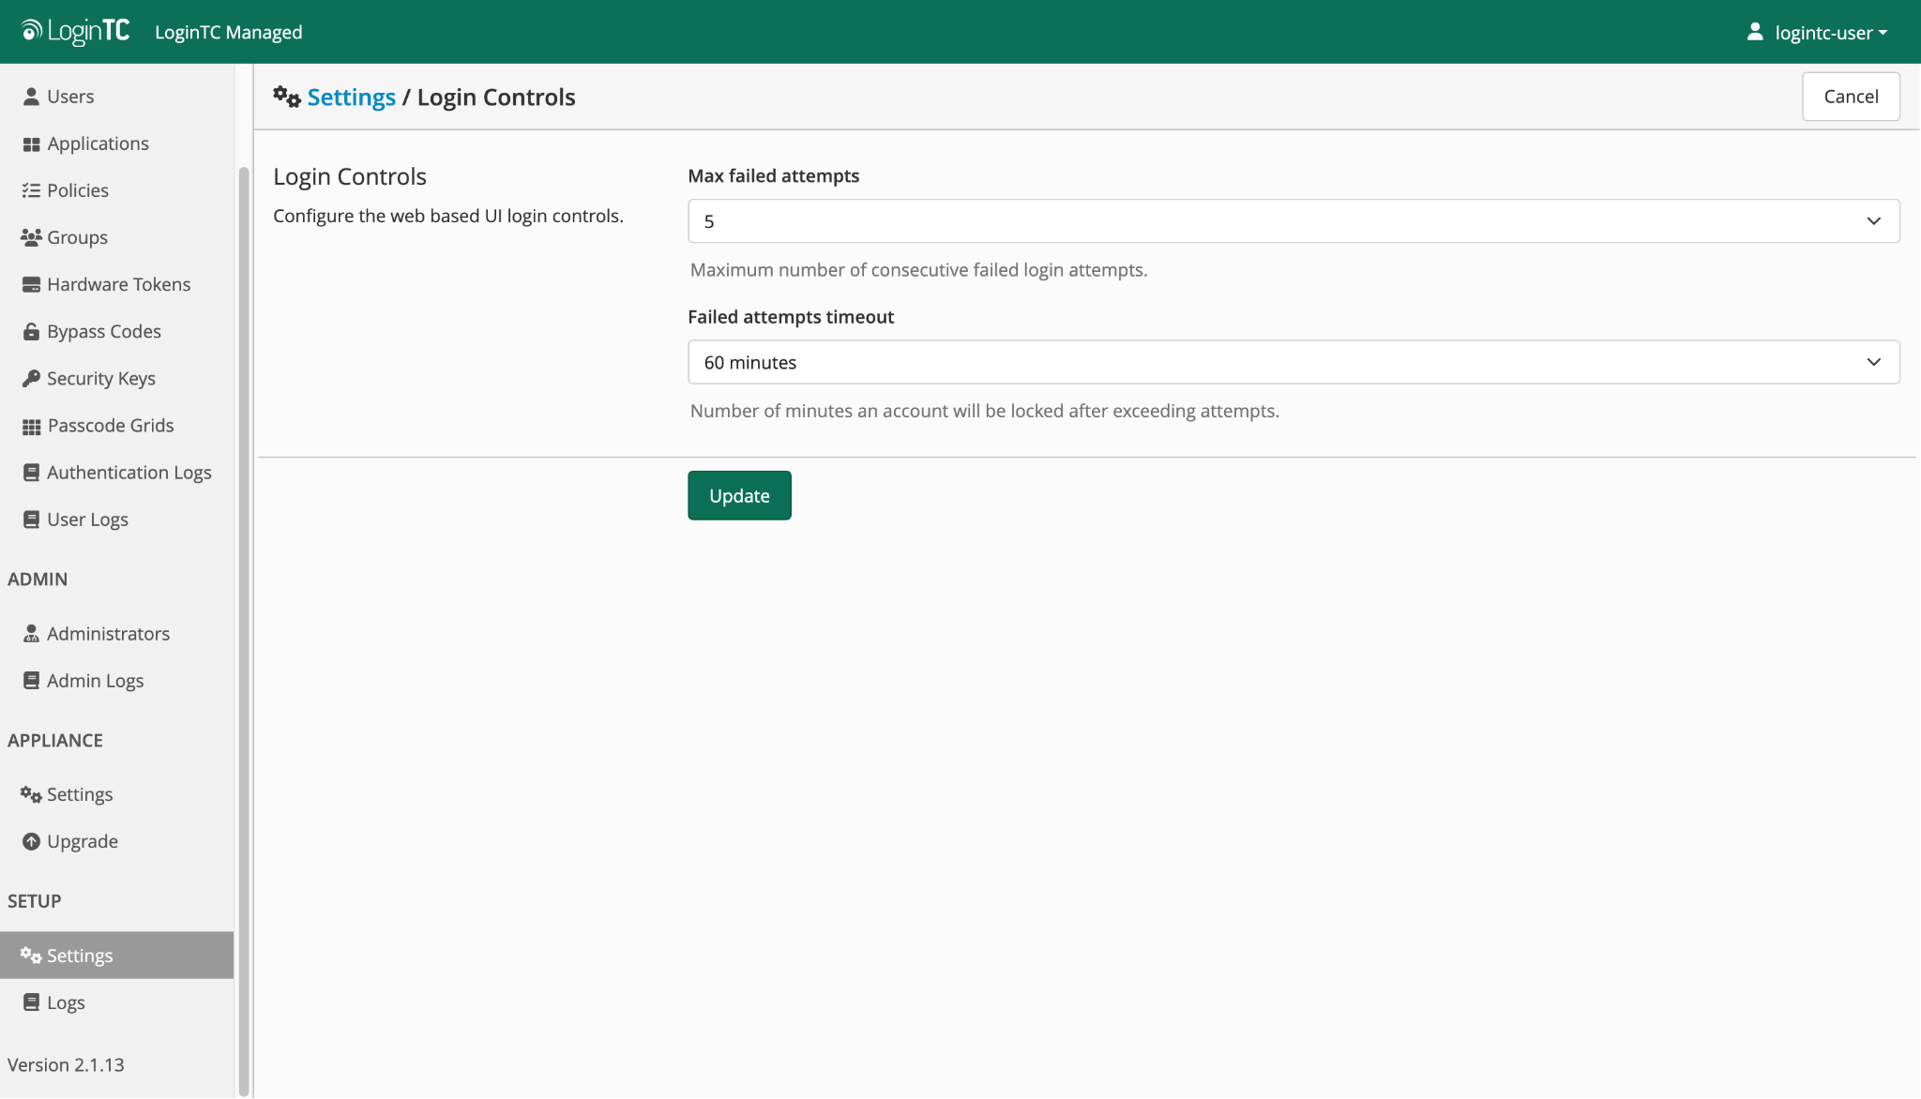Click the APPLIANCE section header
The image size is (1921, 1099).
pyautogui.click(x=55, y=740)
